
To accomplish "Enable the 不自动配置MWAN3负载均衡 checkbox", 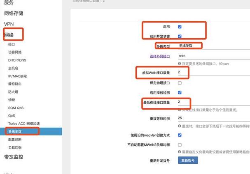I will 180,145.
